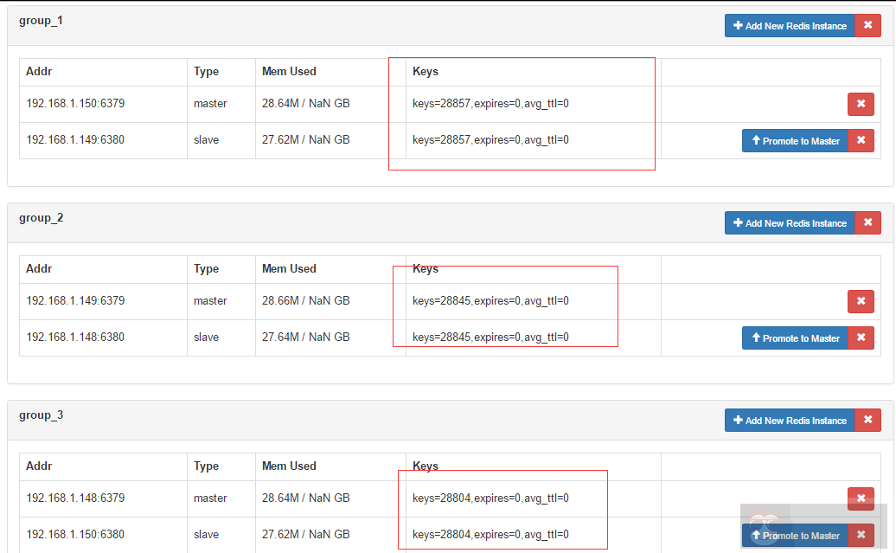Click Add New Redis Instance in group_1

click(x=790, y=26)
